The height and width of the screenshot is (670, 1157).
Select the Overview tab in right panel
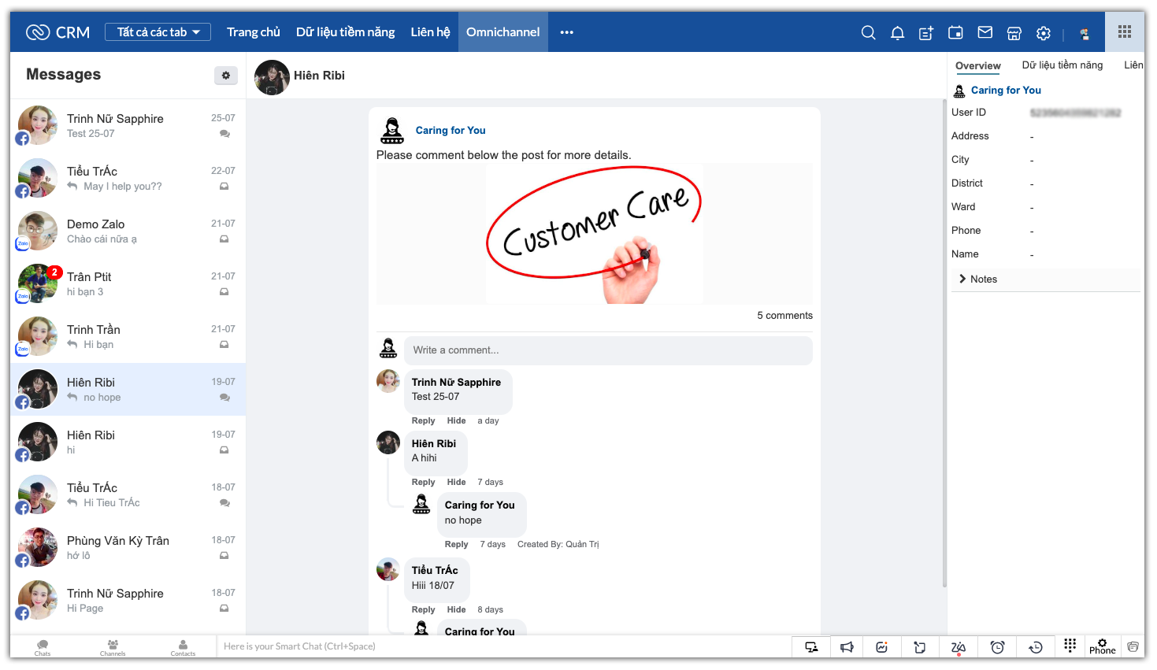click(x=977, y=66)
